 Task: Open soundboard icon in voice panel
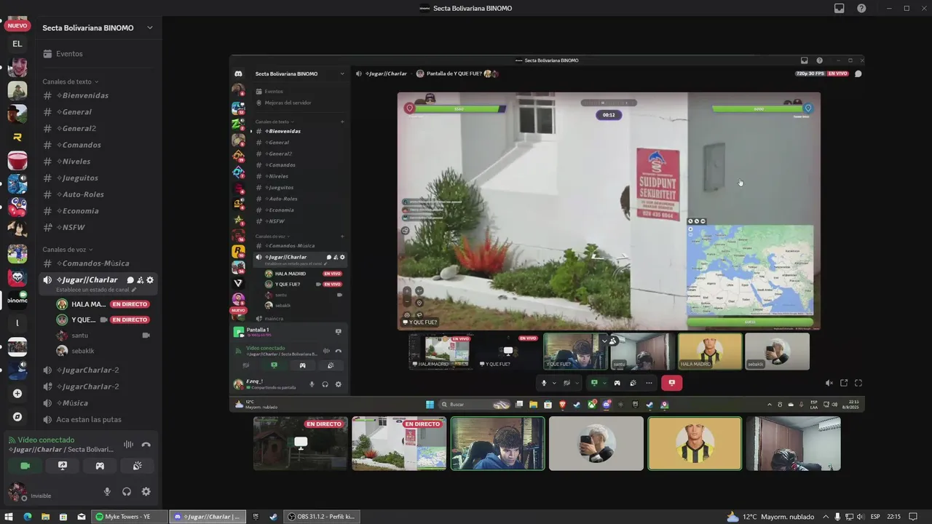click(x=137, y=466)
